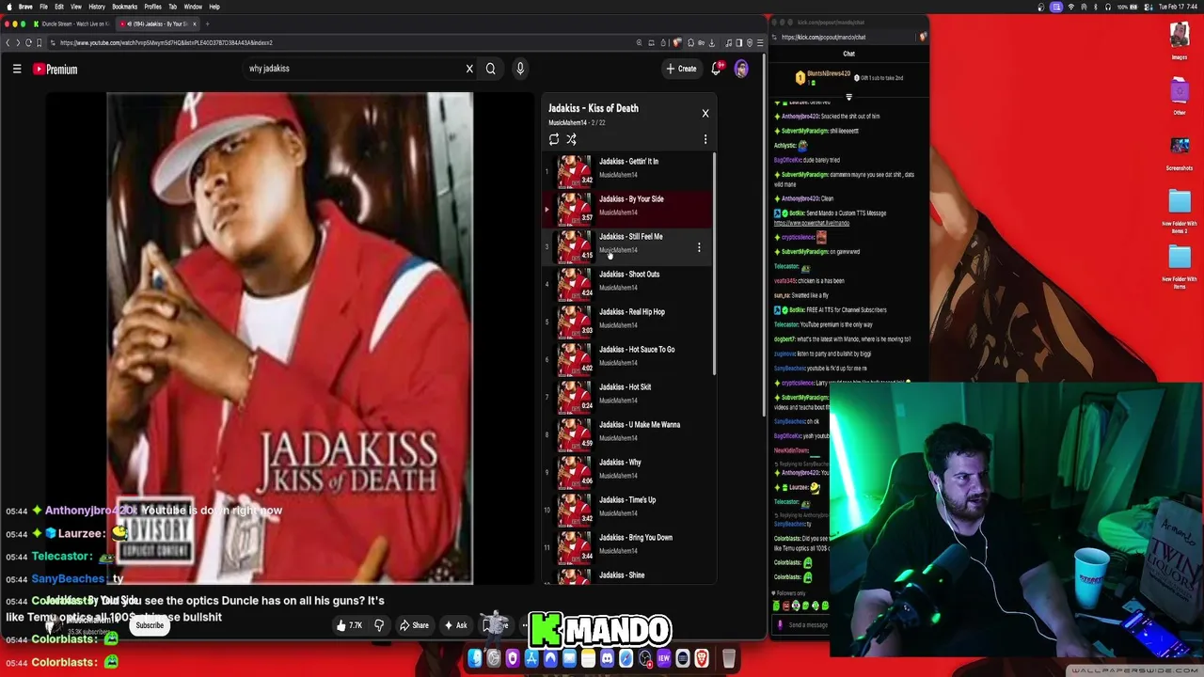Collapse the Kick chat pinned arrow
Screen dimensions: 1204x677
tap(848, 97)
